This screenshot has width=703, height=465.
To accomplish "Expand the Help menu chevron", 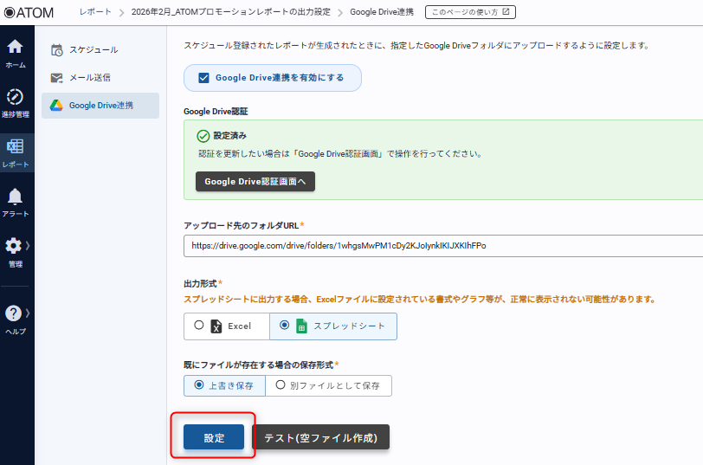I will click(x=28, y=313).
